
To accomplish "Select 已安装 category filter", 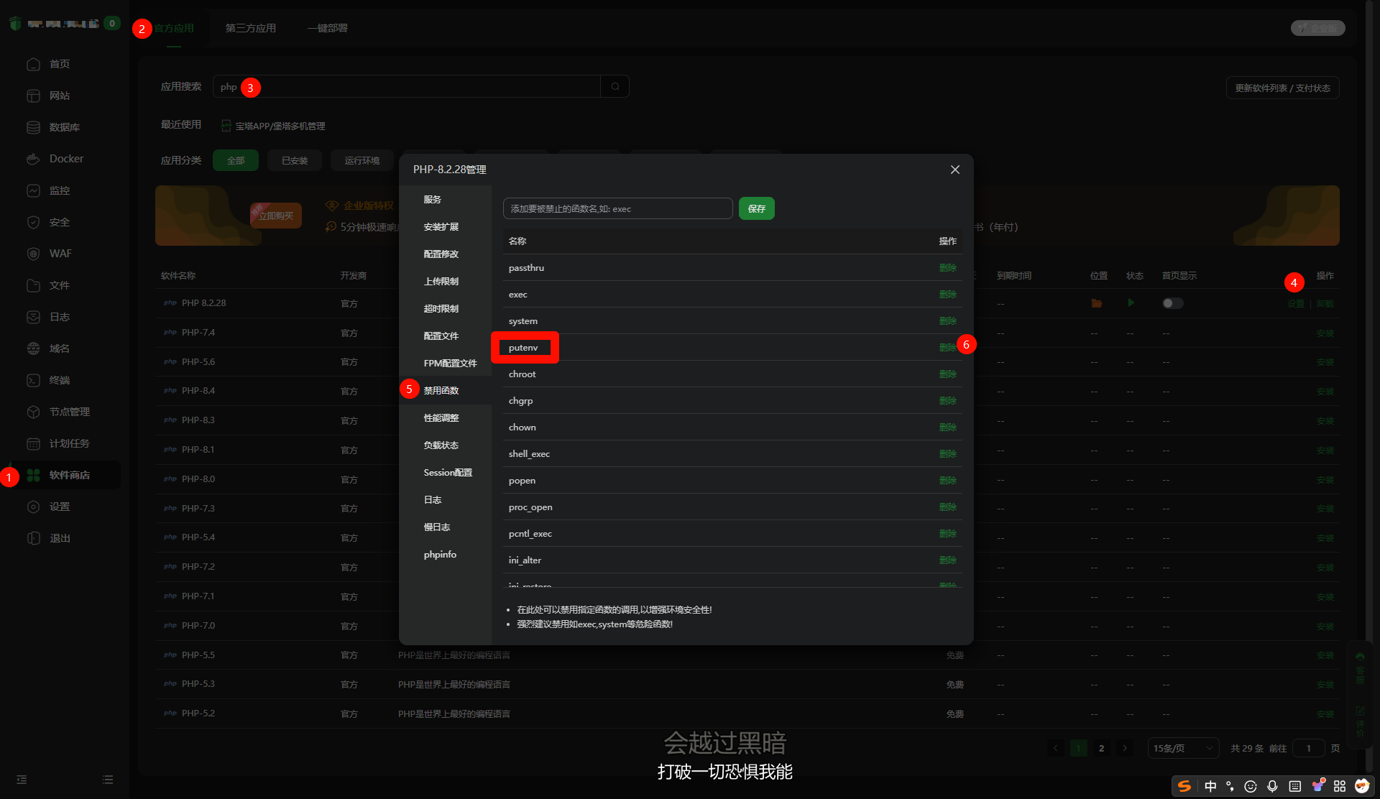I will [x=295, y=160].
